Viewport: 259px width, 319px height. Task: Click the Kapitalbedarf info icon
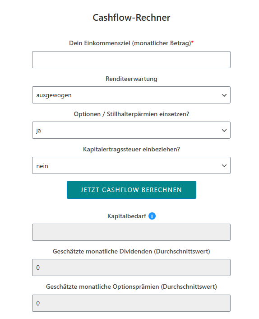click(x=152, y=216)
